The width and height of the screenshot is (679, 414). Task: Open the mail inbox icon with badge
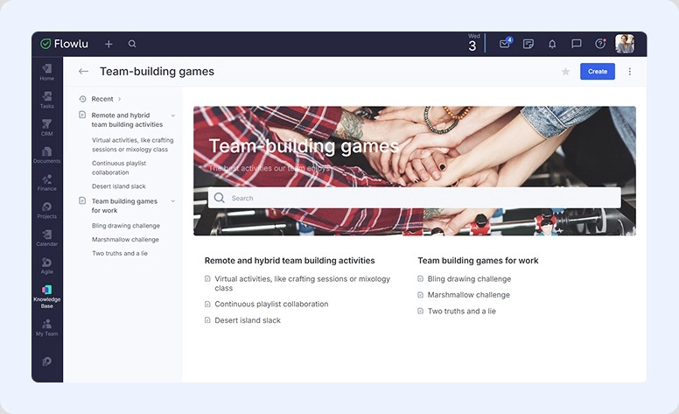tap(505, 43)
